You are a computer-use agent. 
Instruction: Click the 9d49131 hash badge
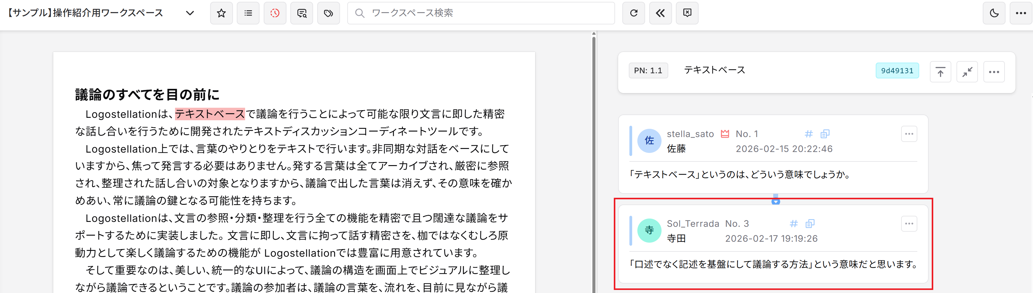[x=897, y=71]
